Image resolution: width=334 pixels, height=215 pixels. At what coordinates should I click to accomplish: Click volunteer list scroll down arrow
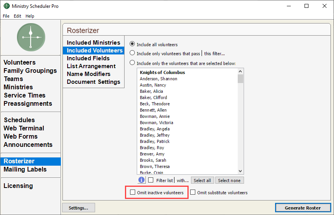(x=240, y=171)
